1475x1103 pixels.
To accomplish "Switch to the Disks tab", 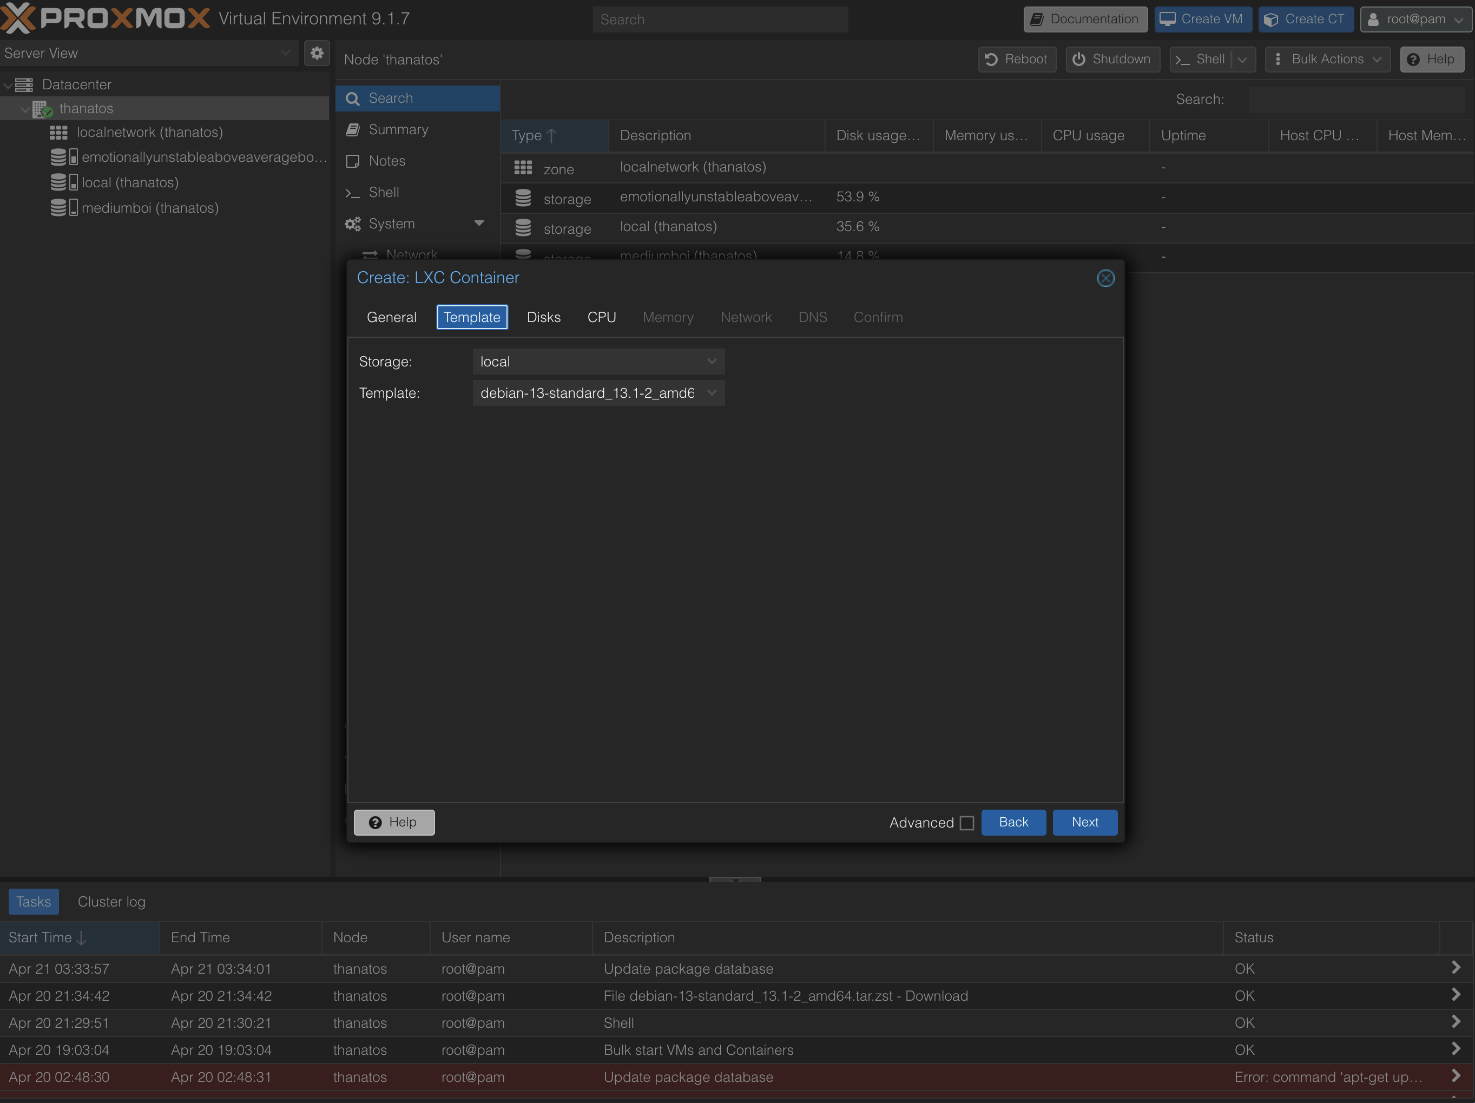I will tap(543, 318).
